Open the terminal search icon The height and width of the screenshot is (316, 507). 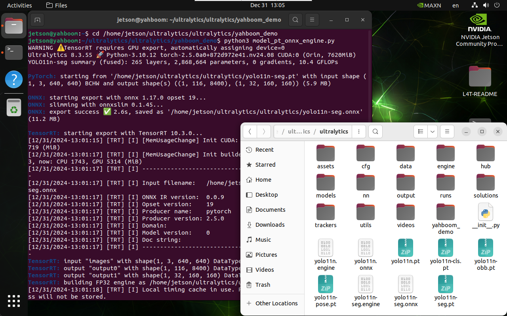[x=295, y=20]
